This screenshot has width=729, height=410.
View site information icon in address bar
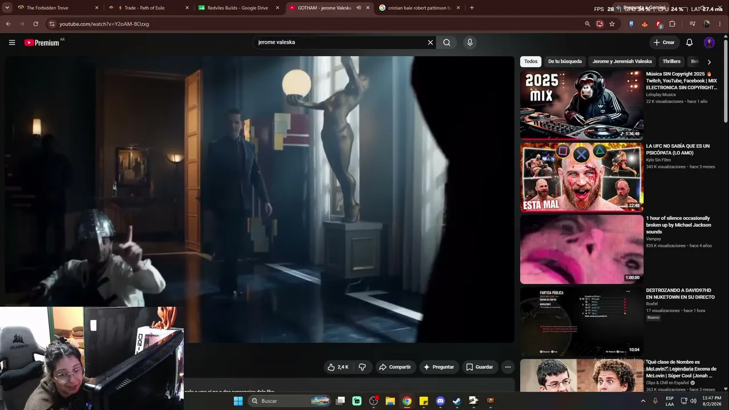(x=52, y=24)
